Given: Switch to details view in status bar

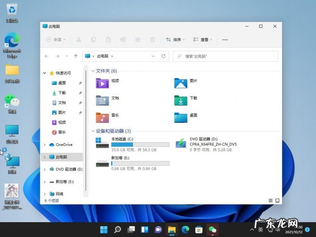Looking at the screenshot, I should [x=270, y=201].
